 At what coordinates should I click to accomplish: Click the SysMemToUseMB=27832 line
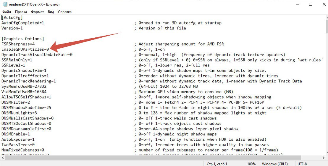click(x=24, y=87)
